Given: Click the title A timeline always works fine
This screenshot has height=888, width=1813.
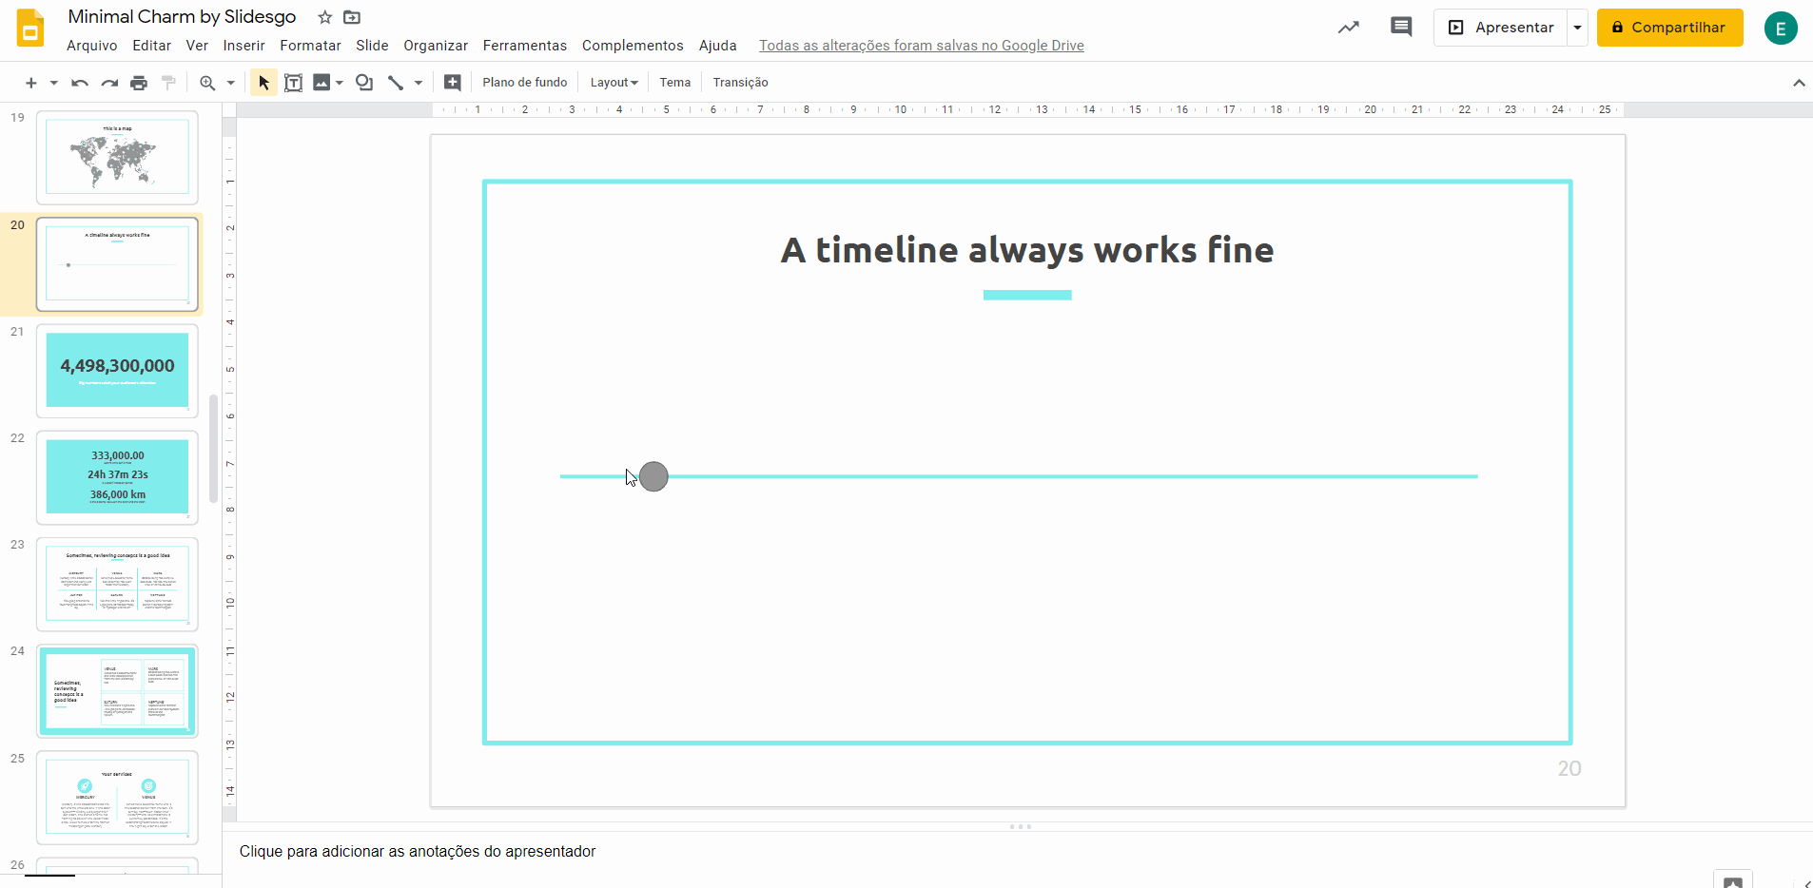Looking at the screenshot, I should coord(1027,250).
